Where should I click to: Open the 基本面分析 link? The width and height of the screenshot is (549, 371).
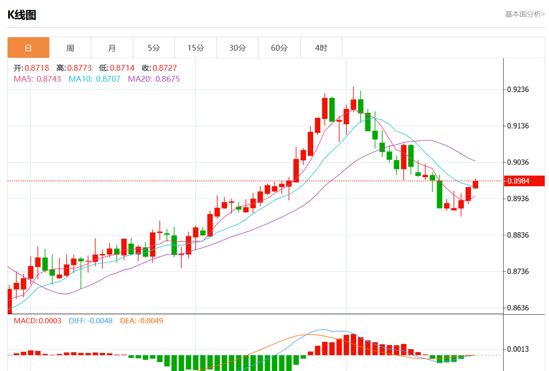(x=525, y=14)
